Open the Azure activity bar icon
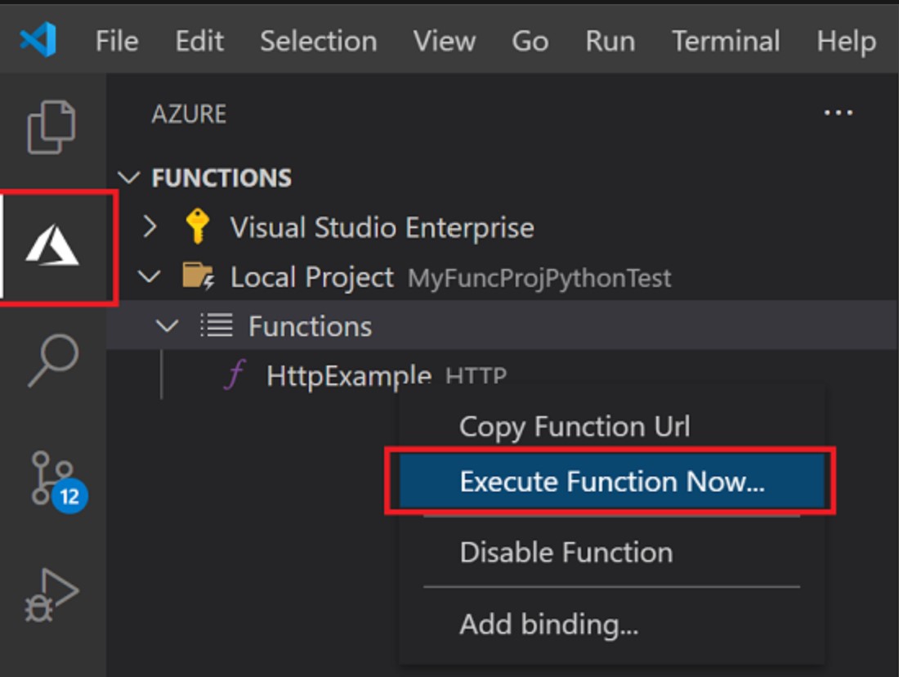 [x=52, y=245]
